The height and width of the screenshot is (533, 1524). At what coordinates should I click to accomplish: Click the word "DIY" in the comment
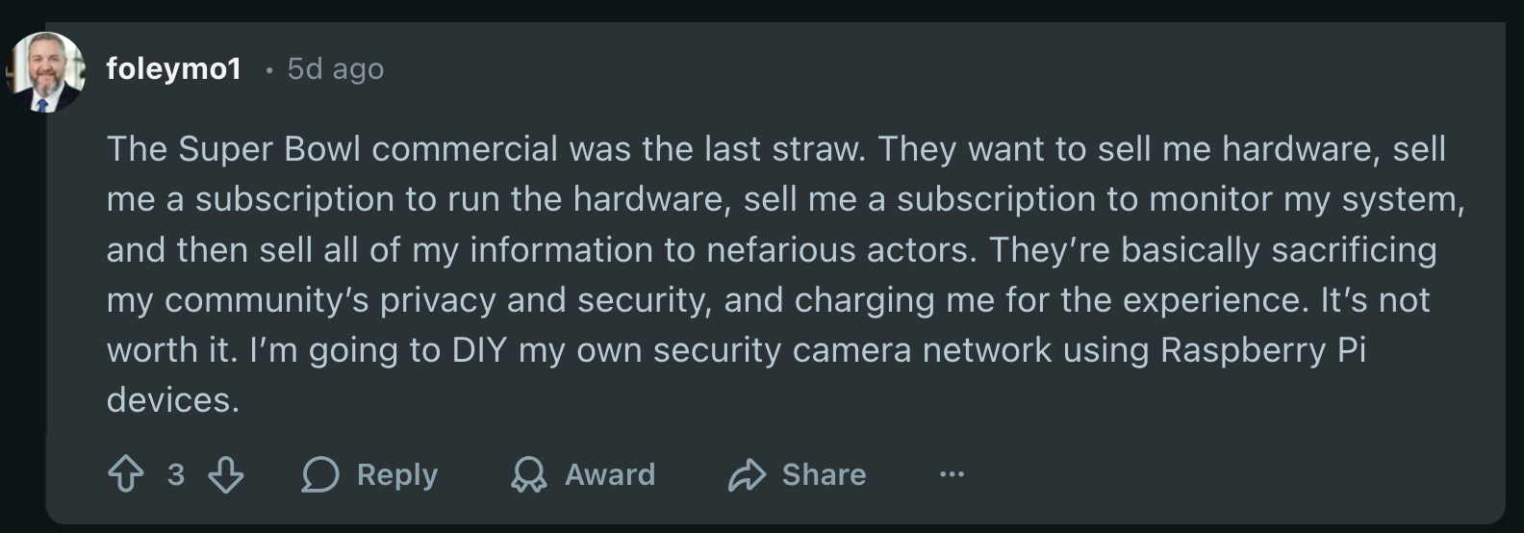click(478, 349)
